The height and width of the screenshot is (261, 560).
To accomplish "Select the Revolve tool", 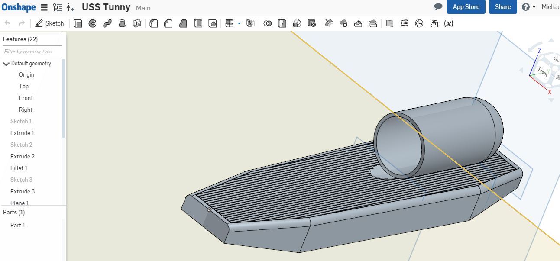I will pyautogui.click(x=92, y=23).
